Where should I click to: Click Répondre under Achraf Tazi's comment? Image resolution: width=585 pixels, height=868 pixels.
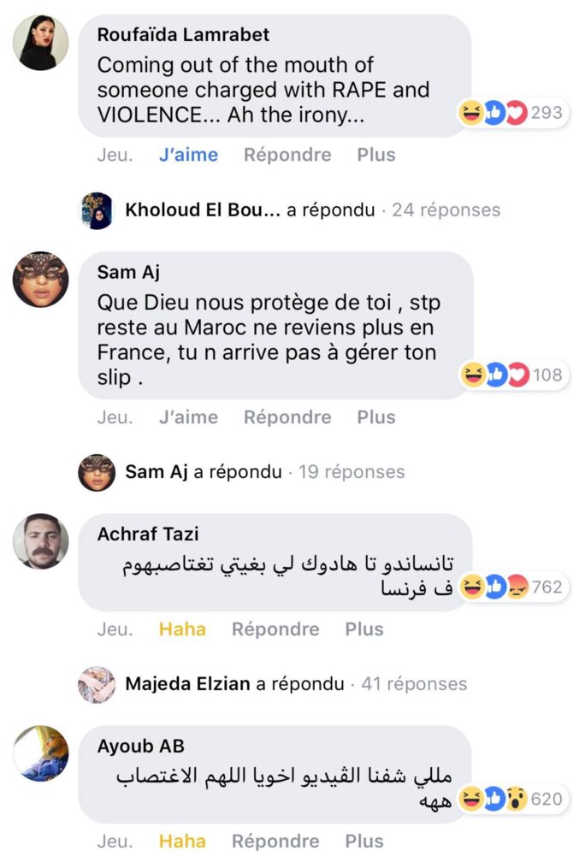pyautogui.click(x=275, y=629)
